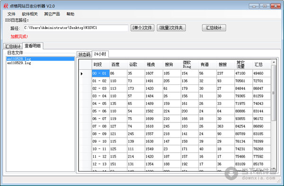Click the 时段 column header
This screenshot has height=186, width=284.
(100, 65)
